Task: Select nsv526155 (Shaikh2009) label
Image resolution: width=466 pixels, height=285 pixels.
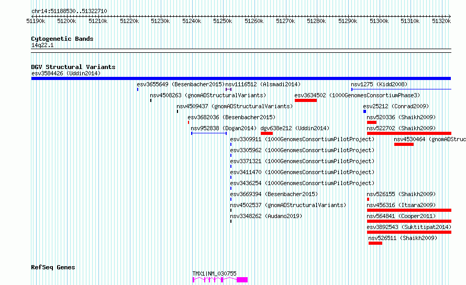Action: point(401,194)
